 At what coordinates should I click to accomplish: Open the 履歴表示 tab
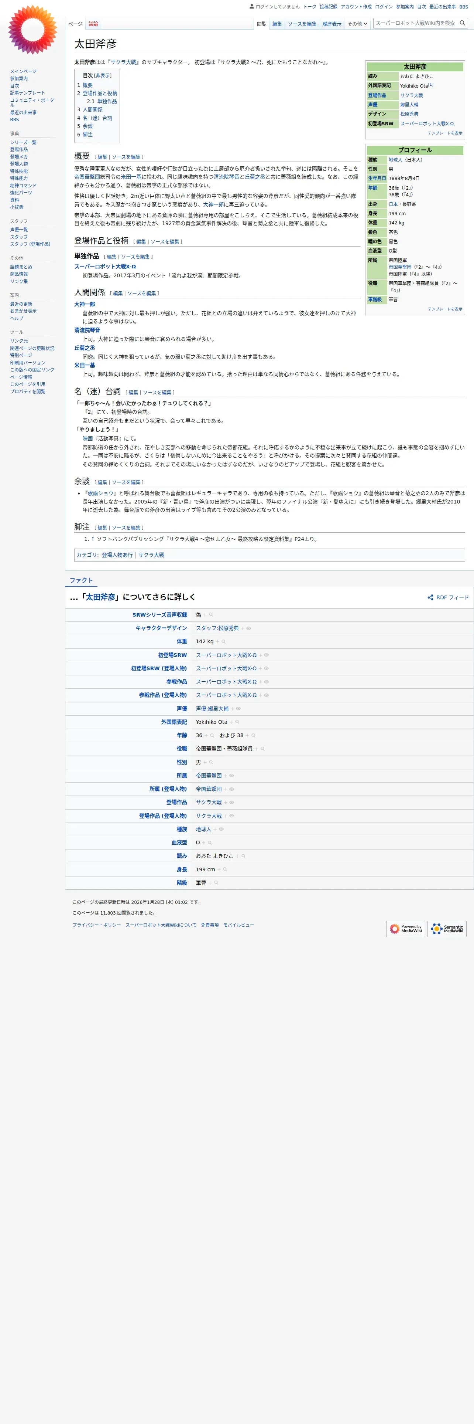332,24
